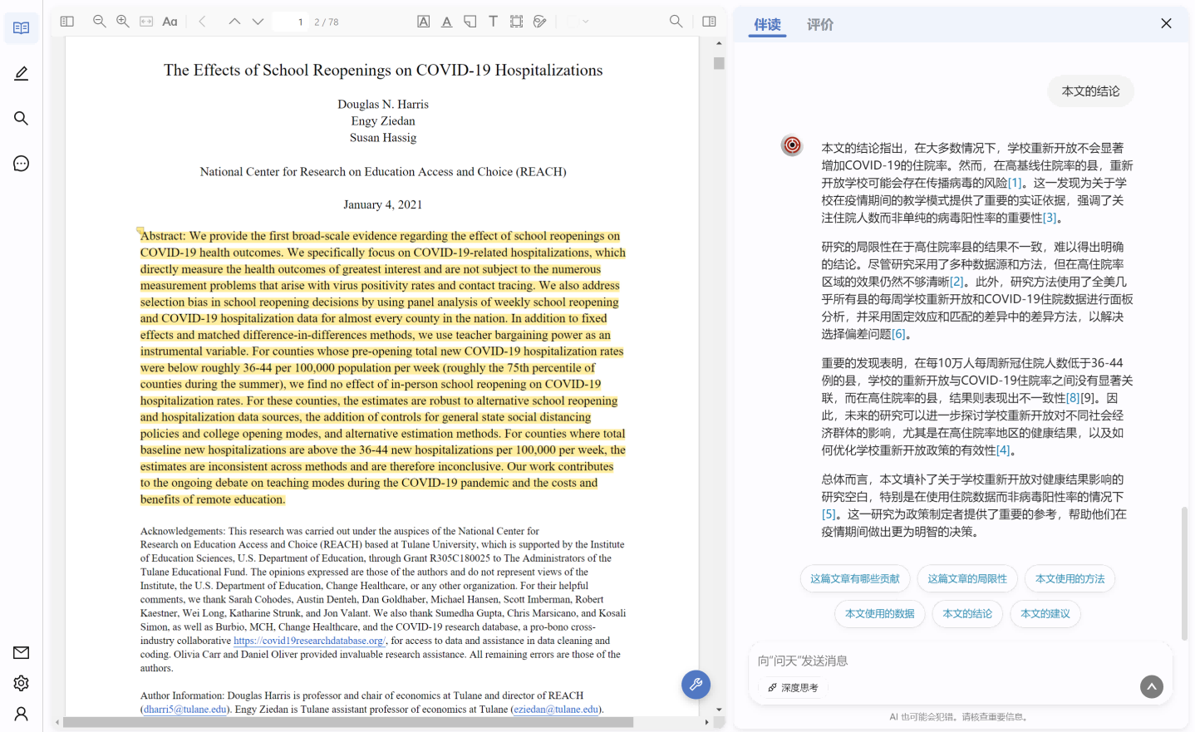This screenshot has width=1195, height=732.
Task: Close the AI reading panel
Action: 1166,24
